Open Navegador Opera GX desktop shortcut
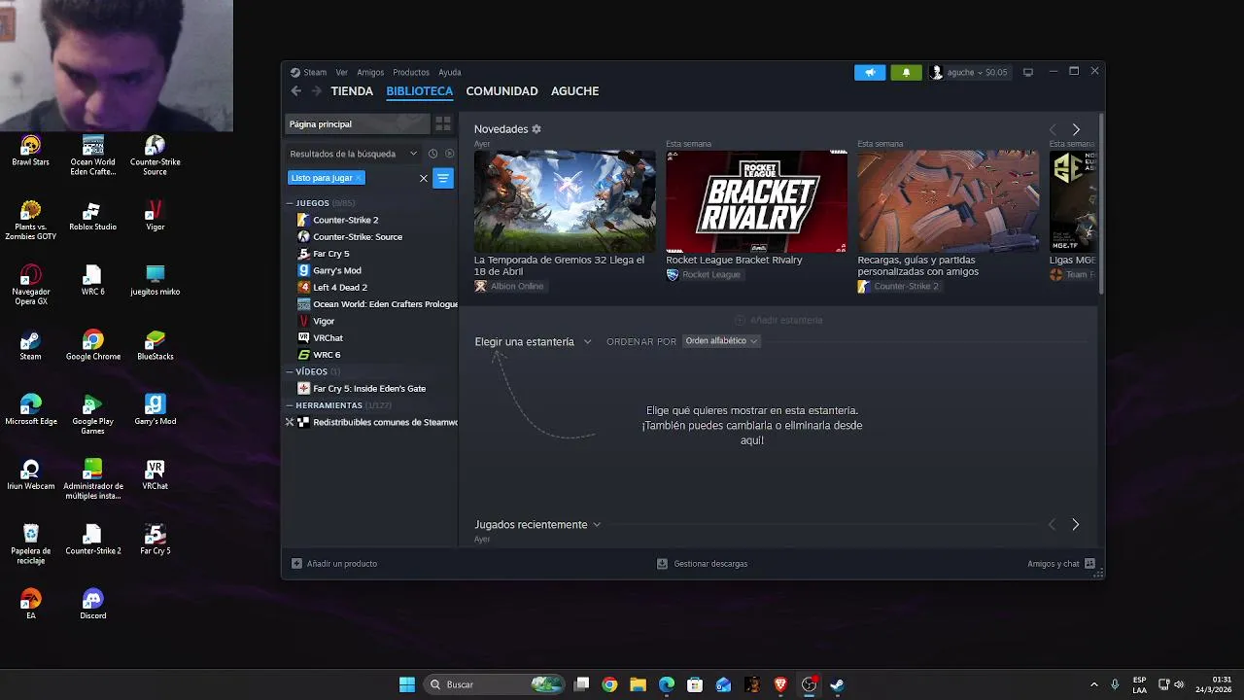The width and height of the screenshot is (1244, 700). [30, 285]
